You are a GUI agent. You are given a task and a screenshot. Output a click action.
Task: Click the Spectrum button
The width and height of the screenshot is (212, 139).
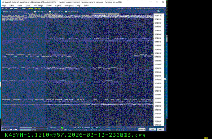(x=142, y=129)
